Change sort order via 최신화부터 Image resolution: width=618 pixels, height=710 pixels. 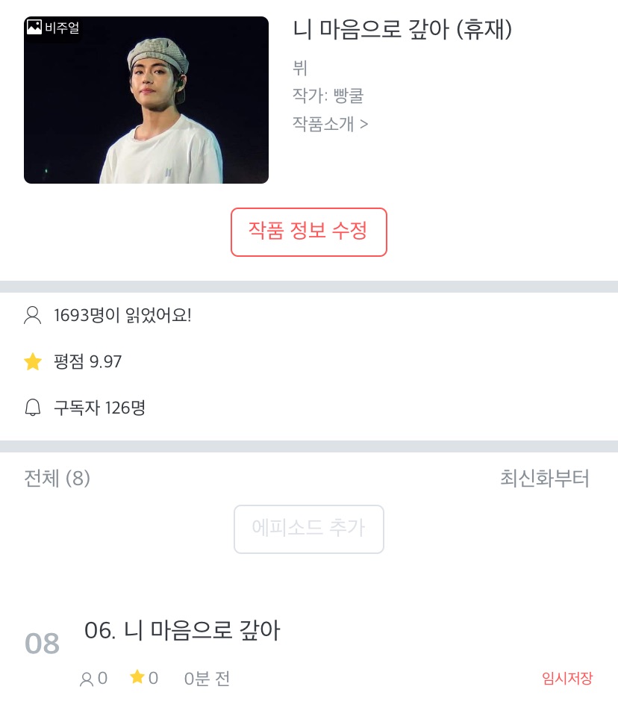[545, 479]
